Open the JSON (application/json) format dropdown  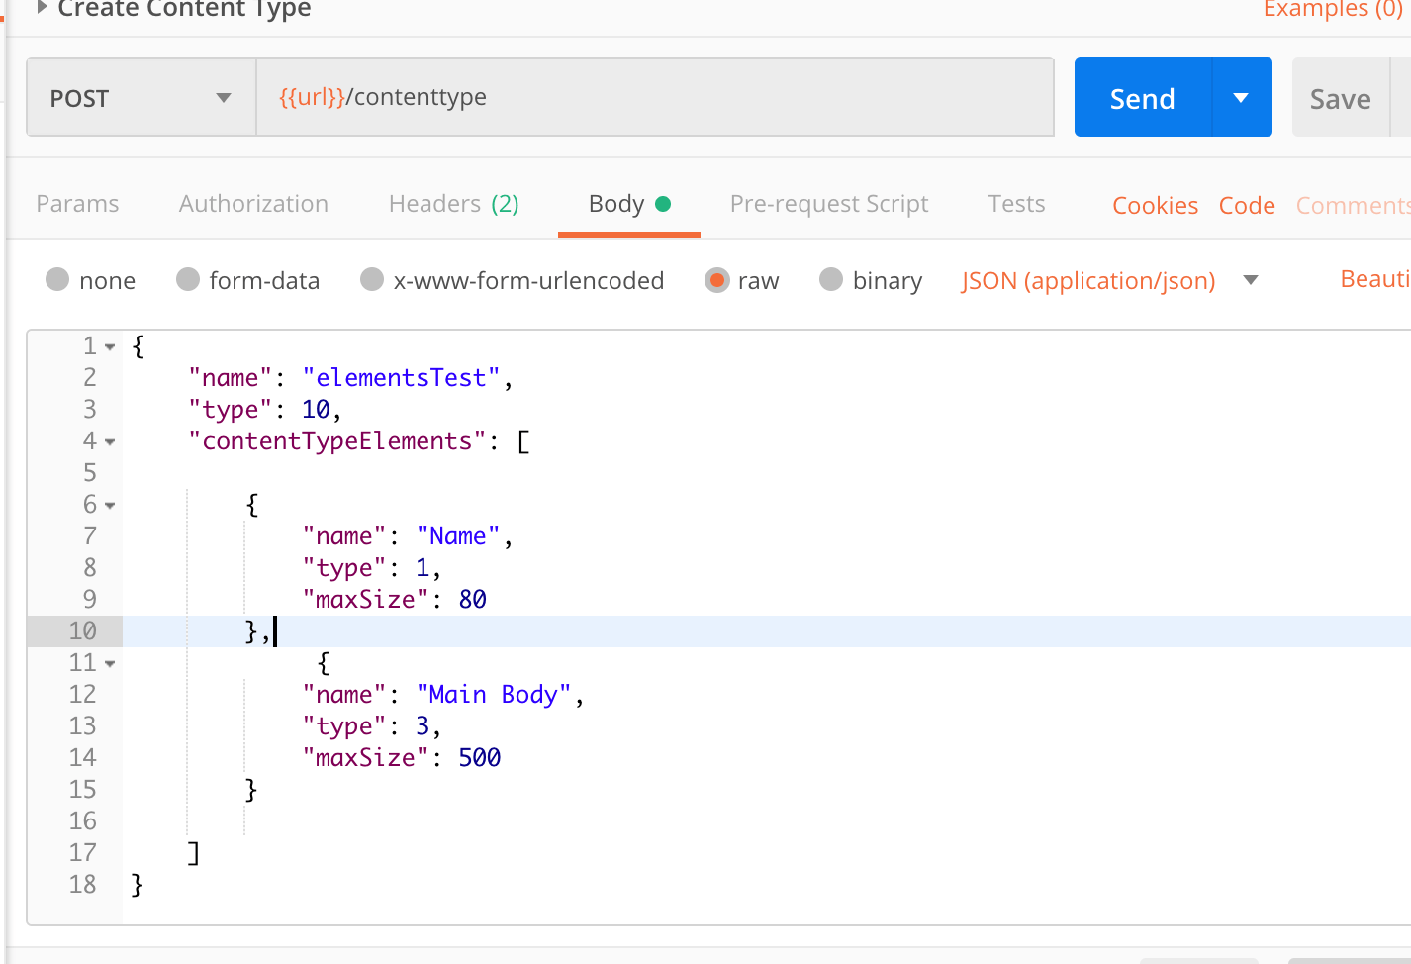pyautogui.click(x=1108, y=281)
